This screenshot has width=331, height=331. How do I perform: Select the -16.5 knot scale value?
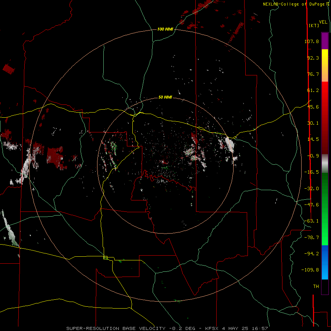tap(312, 172)
